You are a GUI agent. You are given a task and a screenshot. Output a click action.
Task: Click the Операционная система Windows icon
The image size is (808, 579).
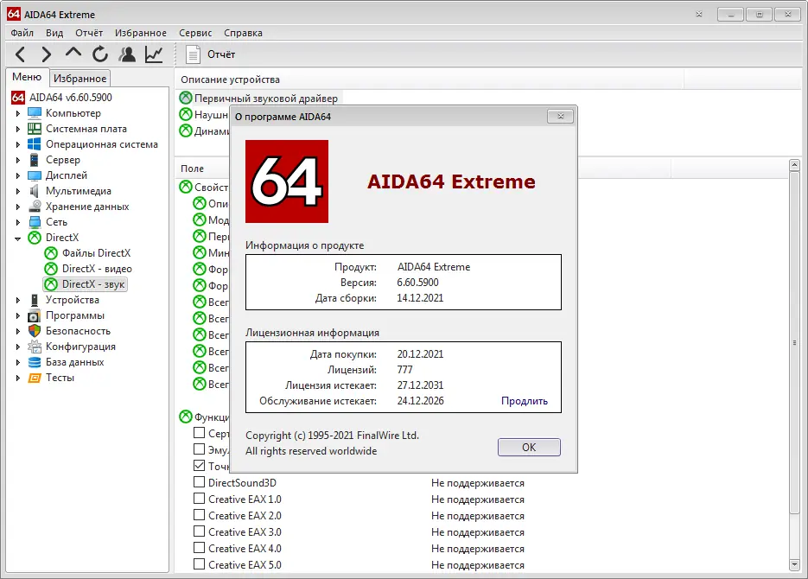[x=35, y=143]
